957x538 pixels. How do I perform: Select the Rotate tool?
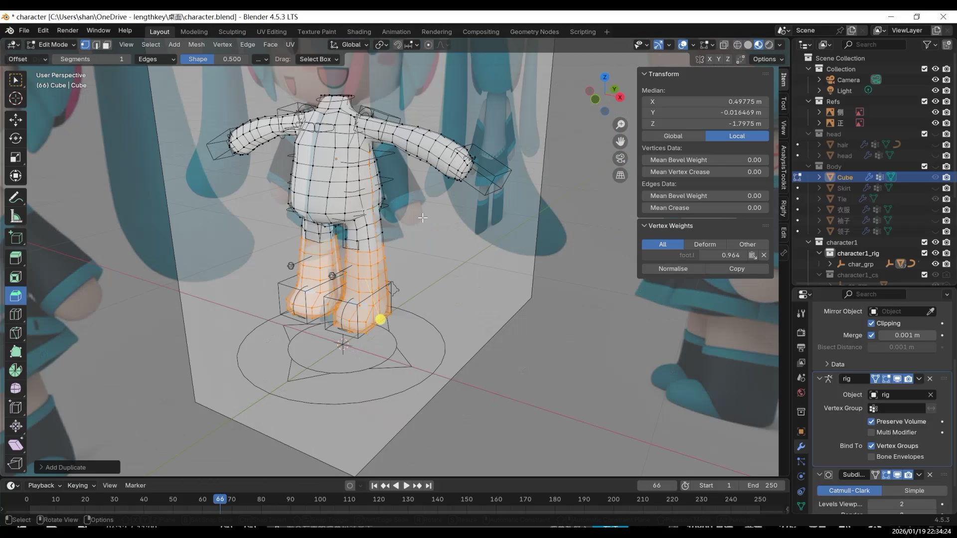[15, 138]
